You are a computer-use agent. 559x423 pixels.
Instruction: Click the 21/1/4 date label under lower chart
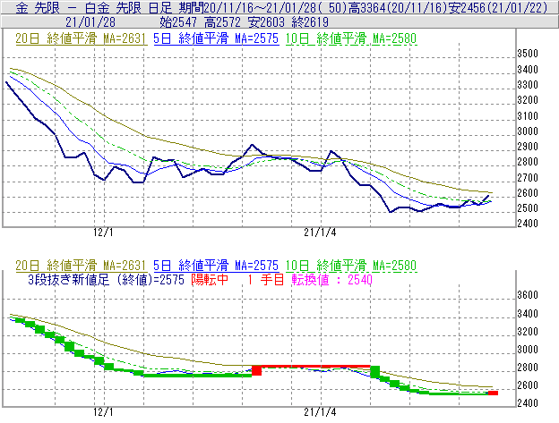click(x=320, y=412)
